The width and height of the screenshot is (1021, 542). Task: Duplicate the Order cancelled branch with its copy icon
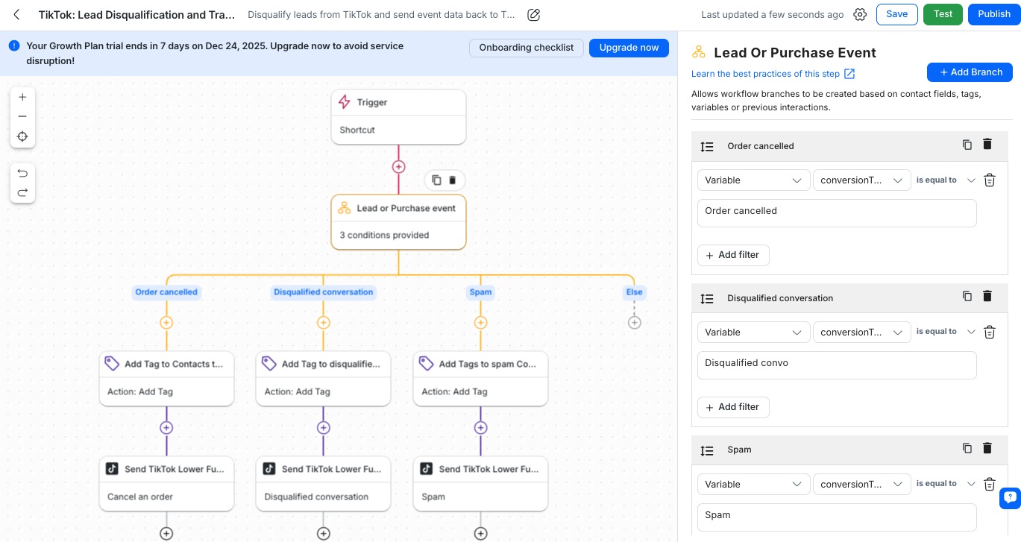pos(967,145)
